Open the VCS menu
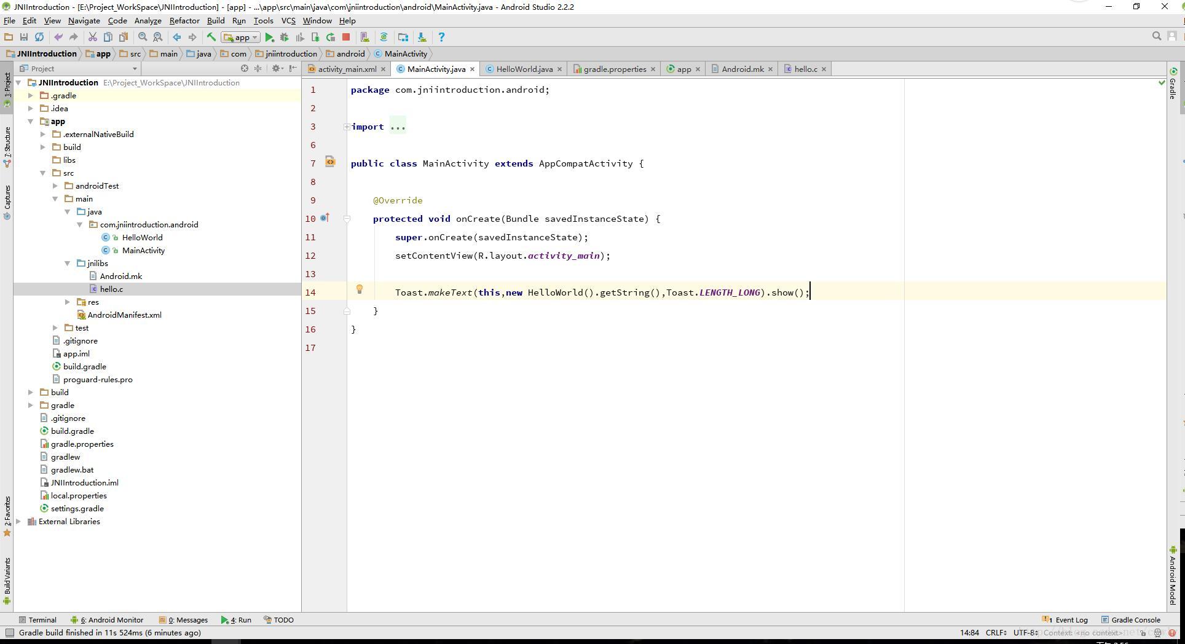The width and height of the screenshot is (1185, 644). click(288, 20)
